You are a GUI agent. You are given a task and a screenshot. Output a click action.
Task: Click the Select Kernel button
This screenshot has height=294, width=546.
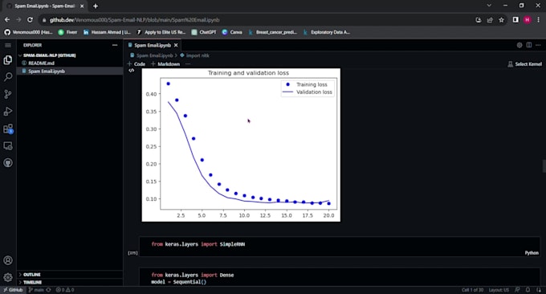coord(525,64)
